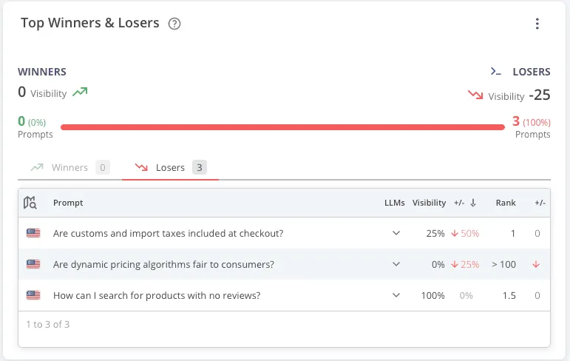The width and height of the screenshot is (570, 361).
Task: Expand LLMs for customs and import taxes row
Action: (x=396, y=233)
